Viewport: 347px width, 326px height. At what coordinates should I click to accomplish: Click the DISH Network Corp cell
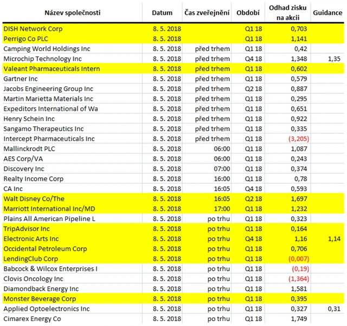coord(33,29)
